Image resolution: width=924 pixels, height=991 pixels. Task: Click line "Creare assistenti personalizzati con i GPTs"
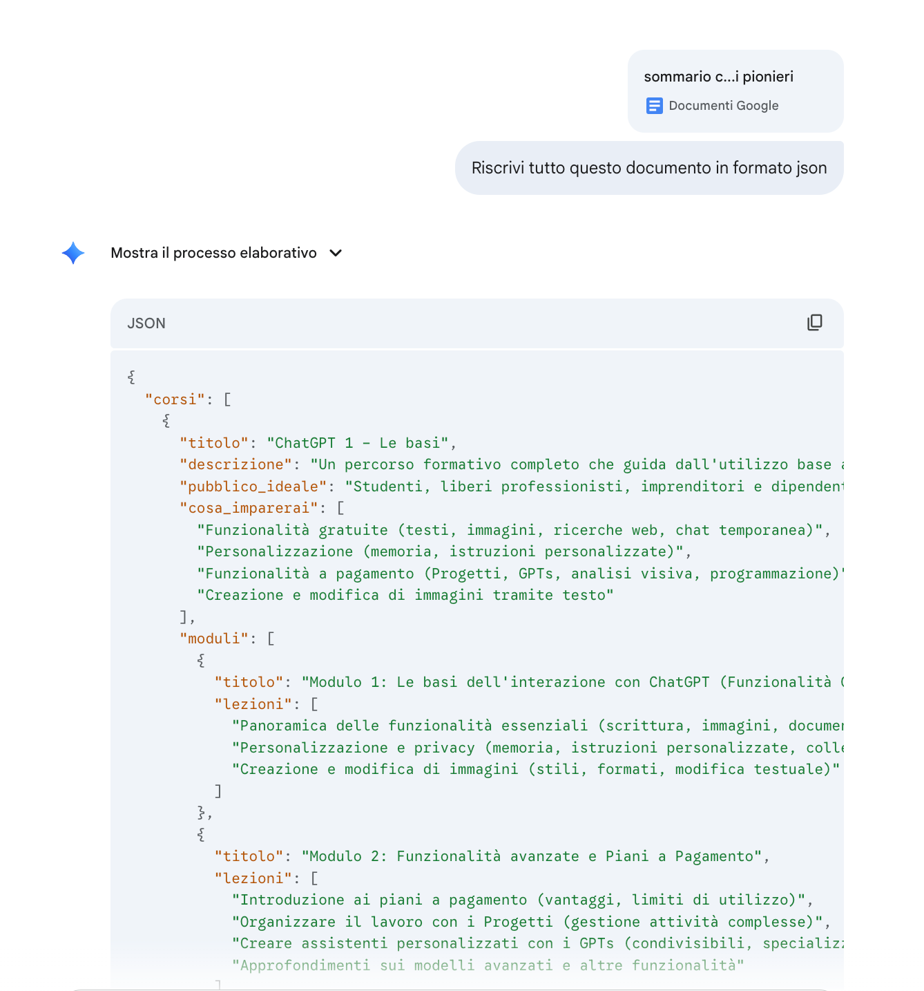(x=537, y=943)
